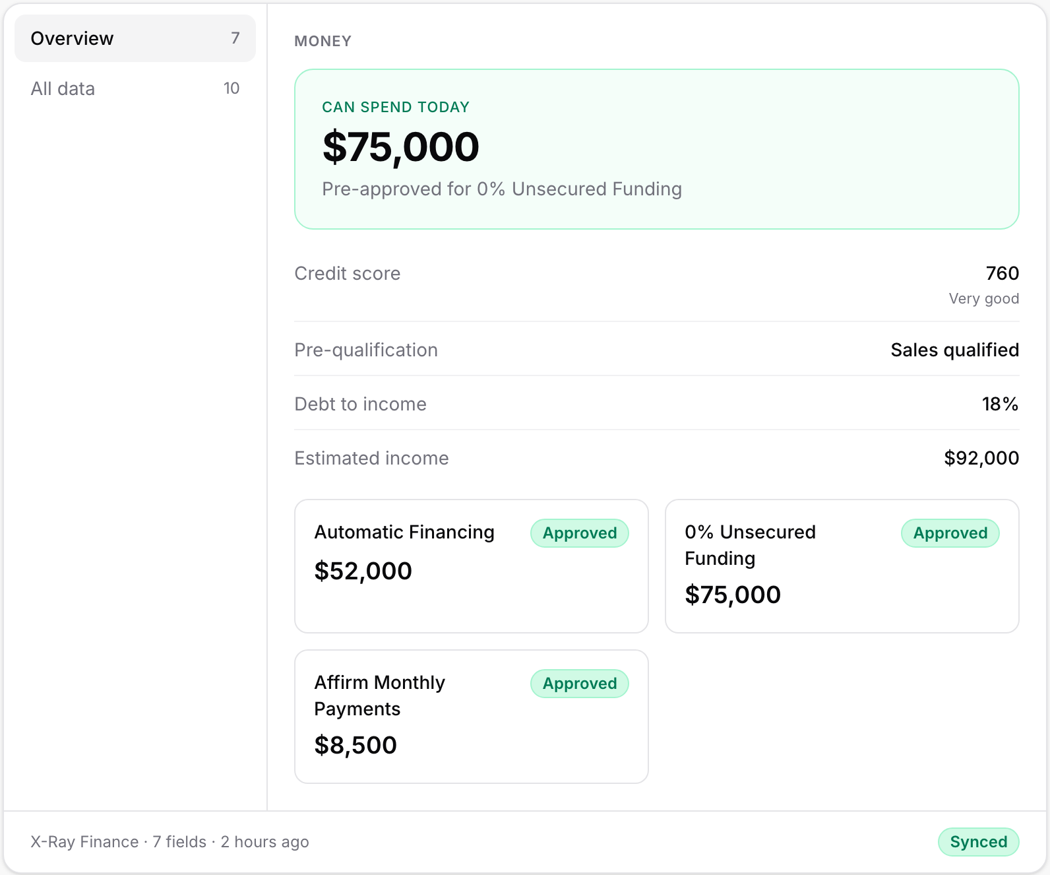Select the Sales qualified value

(x=955, y=350)
